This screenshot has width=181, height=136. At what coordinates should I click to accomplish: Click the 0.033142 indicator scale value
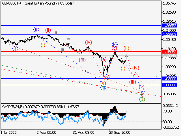170,105
